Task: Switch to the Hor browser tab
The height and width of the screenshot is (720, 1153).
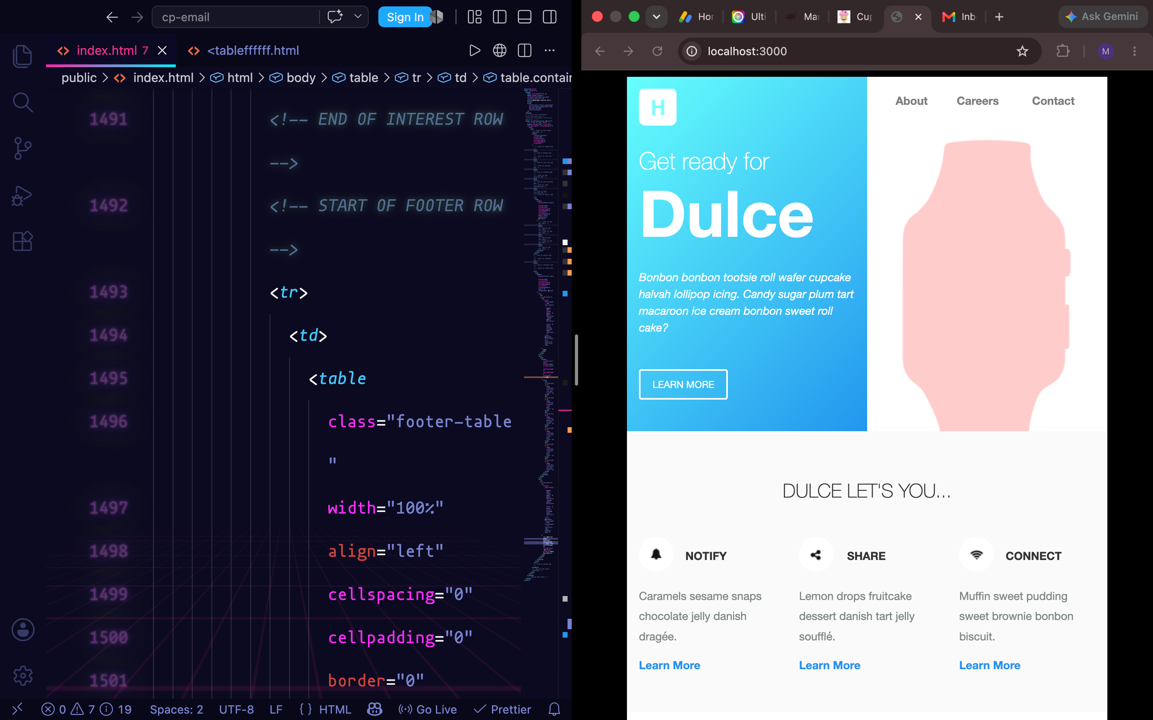Action: (x=696, y=17)
